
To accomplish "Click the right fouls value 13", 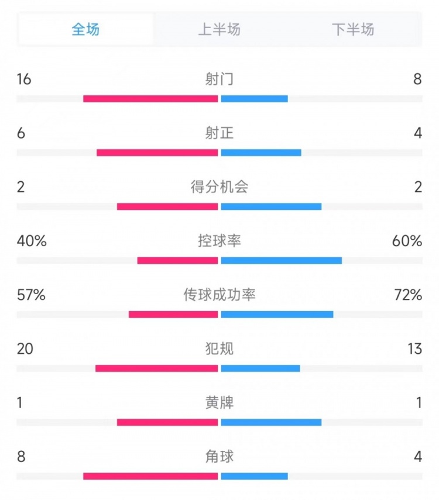I will pyautogui.click(x=415, y=349).
